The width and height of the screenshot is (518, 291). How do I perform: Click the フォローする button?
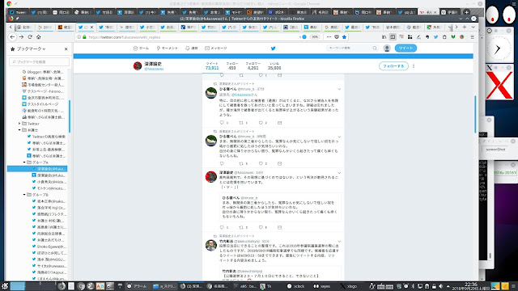pos(393,66)
